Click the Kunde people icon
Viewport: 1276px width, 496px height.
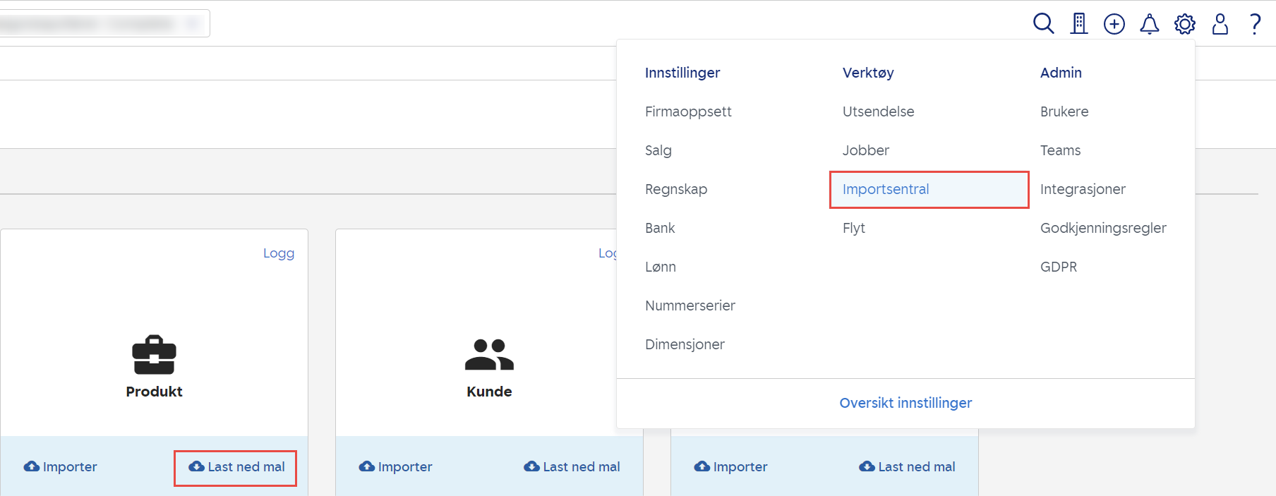pyautogui.click(x=489, y=354)
